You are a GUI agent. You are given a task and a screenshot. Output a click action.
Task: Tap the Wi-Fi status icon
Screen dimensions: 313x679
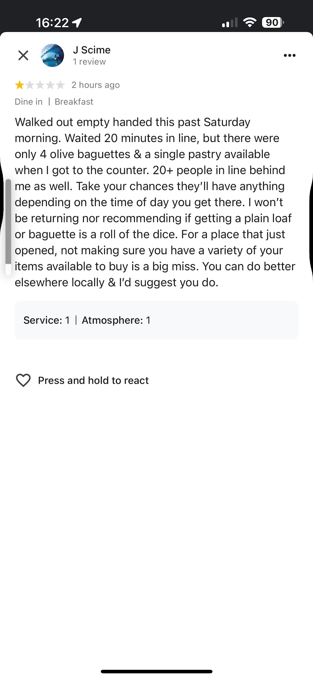click(250, 23)
